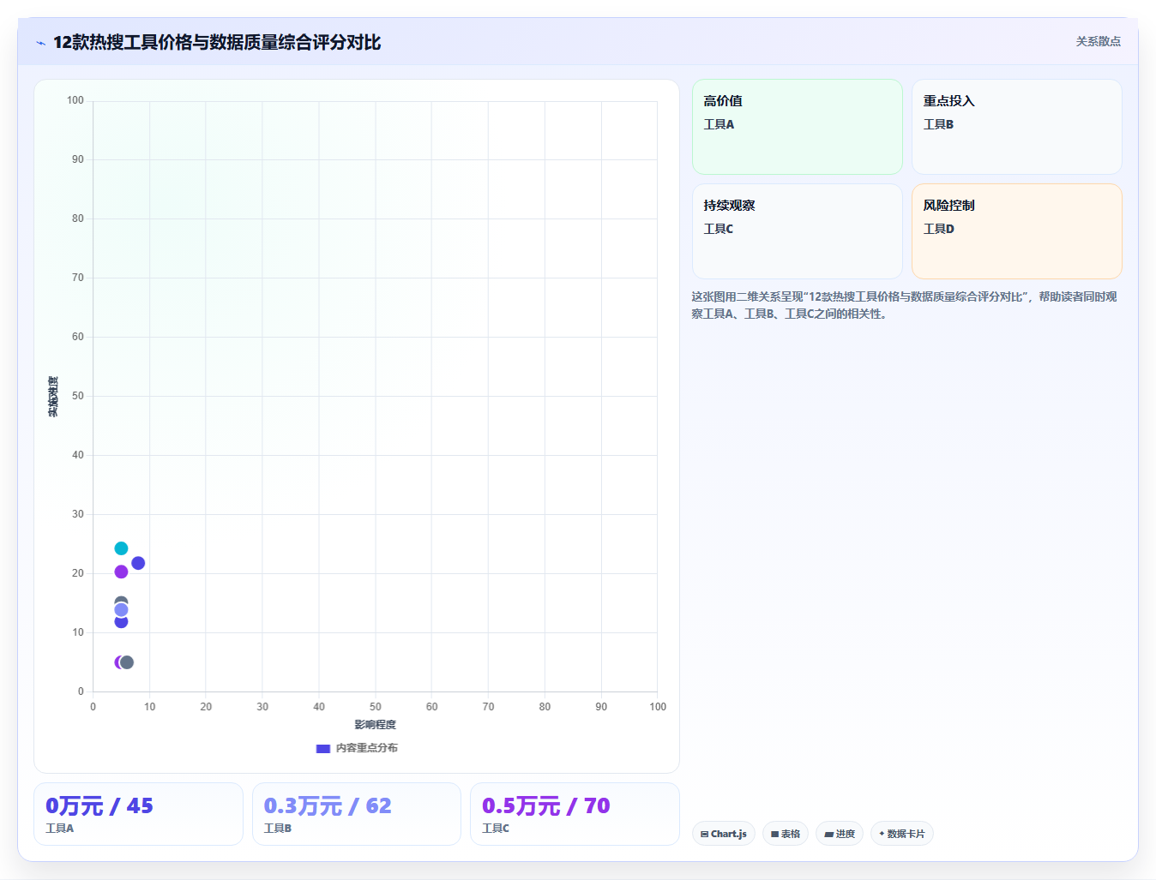This screenshot has height=880, width=1156.
Task: Select the Chart.js tag chip
Action: [724, 834]
